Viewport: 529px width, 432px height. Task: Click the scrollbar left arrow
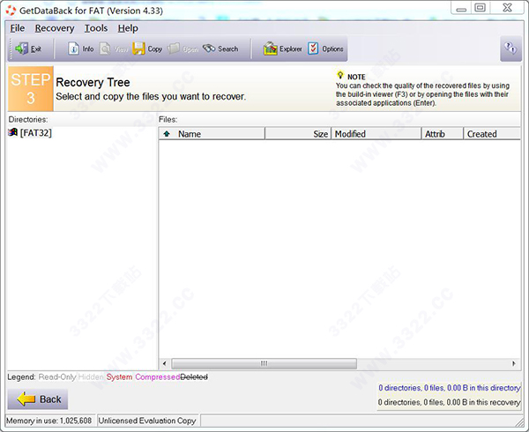coord(164,363)
